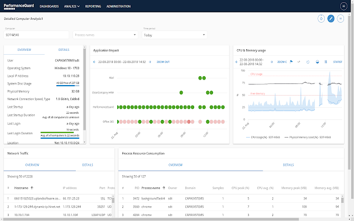Screen dimensions: 354x221
Task: Expand the Analyze menu dropdown
Action: 72,7
